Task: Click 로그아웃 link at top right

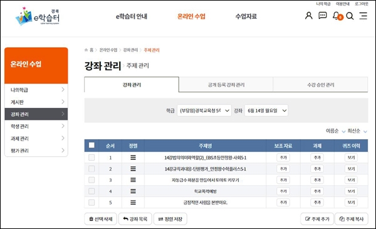Action: 362,4
